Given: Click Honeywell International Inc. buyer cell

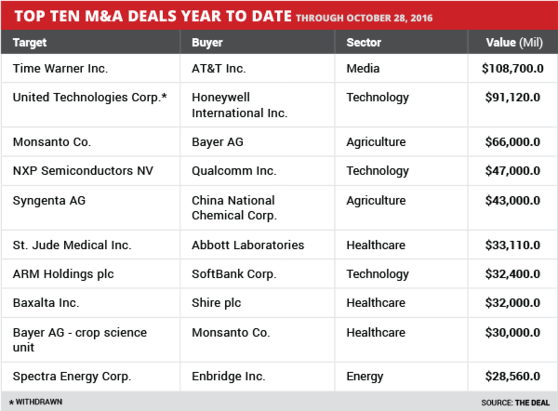Looking at the screenshot, I should coord(239,105).
